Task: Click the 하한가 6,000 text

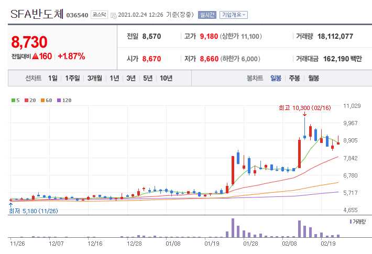Action: coord(240,59)
